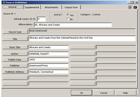Click the 'Westport, Connecticut' address field
Image resolution: width=140 pixels, height=97 pixels.
48,72
